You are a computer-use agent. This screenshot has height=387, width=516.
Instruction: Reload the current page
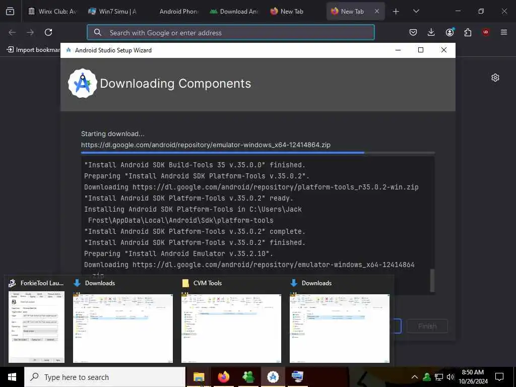(48, 32)
